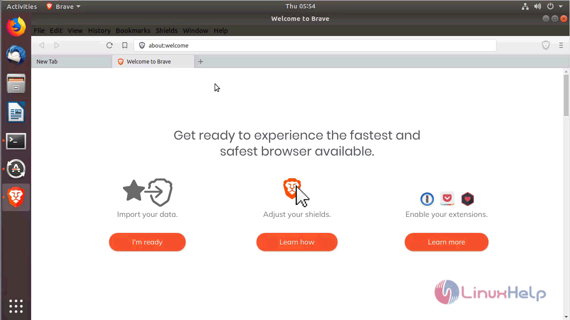Click the Pocket extension icon
570x320 pixels.
tap(447, 199)
